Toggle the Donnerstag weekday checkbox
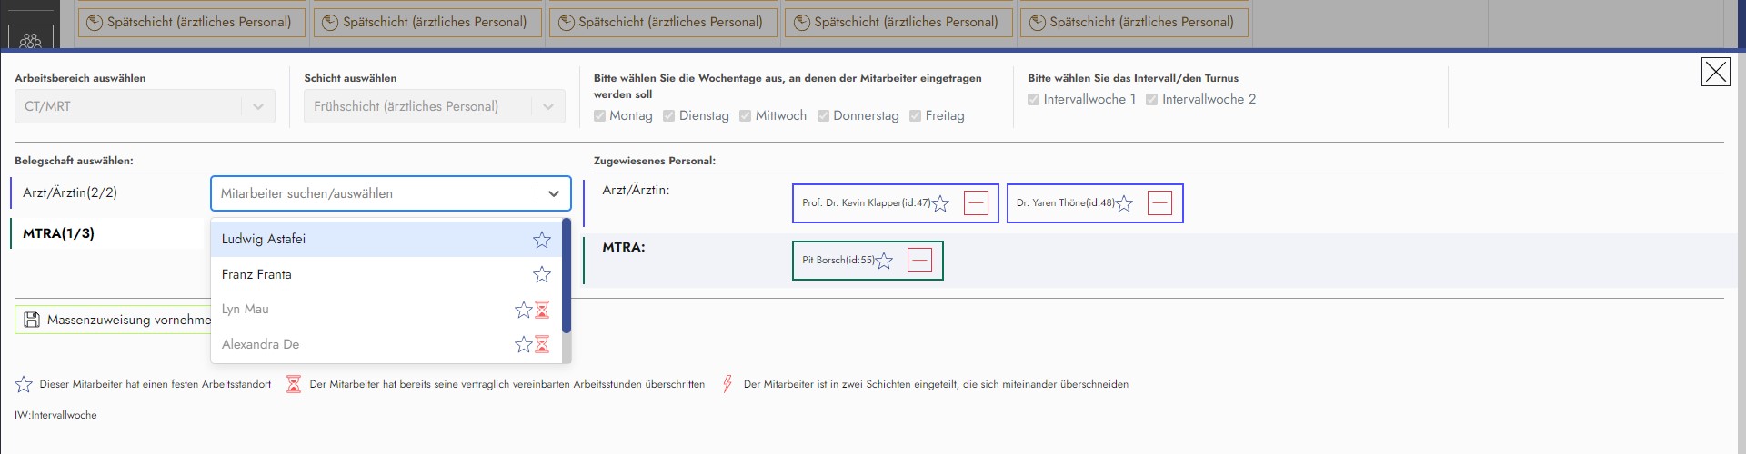The image size is (1746, 454). coord(824,116)
